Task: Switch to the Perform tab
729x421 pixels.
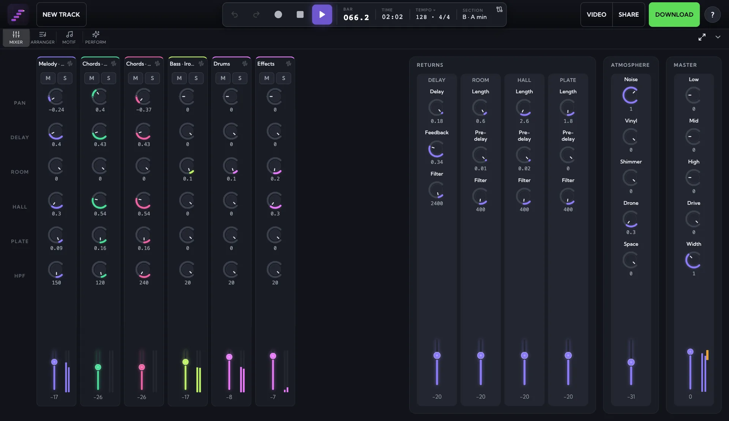Action: 96,38
